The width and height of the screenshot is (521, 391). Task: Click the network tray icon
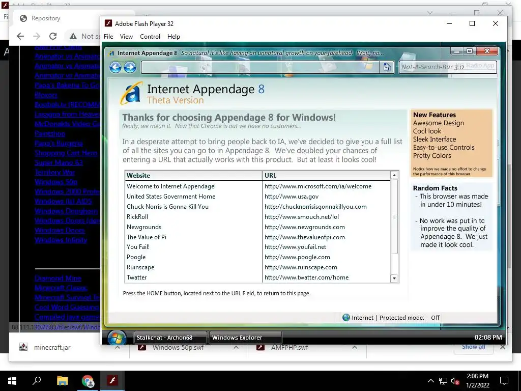click(443, 381)
